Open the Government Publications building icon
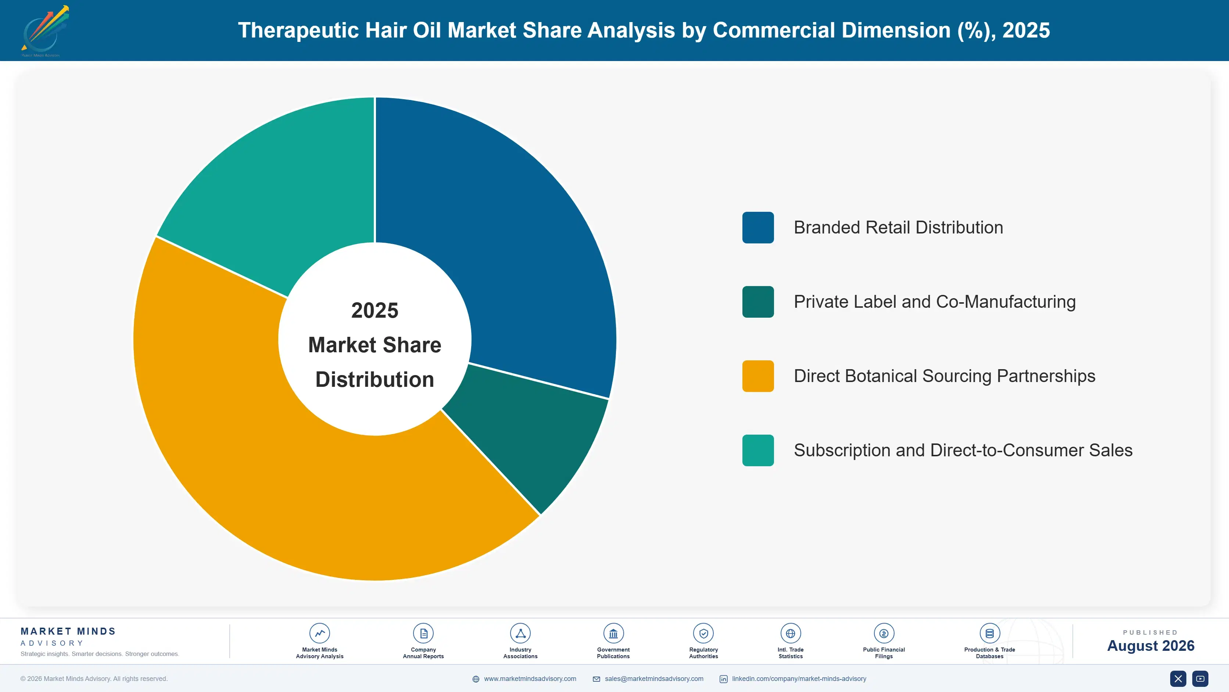 [x=613, y=633]
